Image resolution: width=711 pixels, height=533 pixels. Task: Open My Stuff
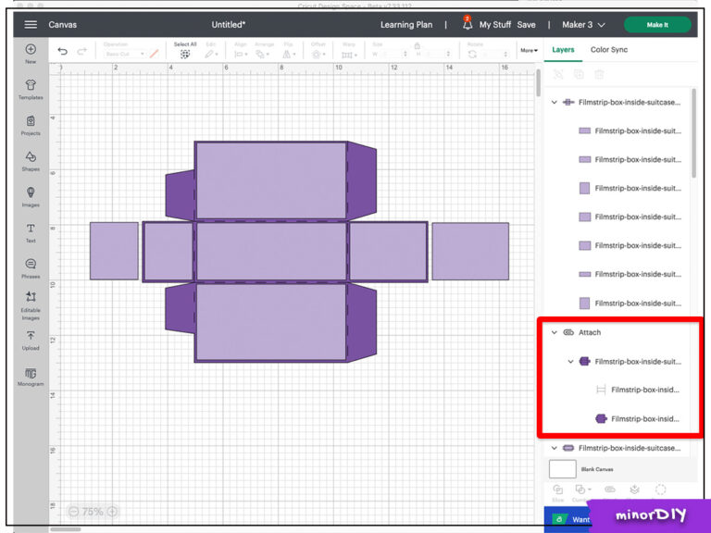point(495,24)
